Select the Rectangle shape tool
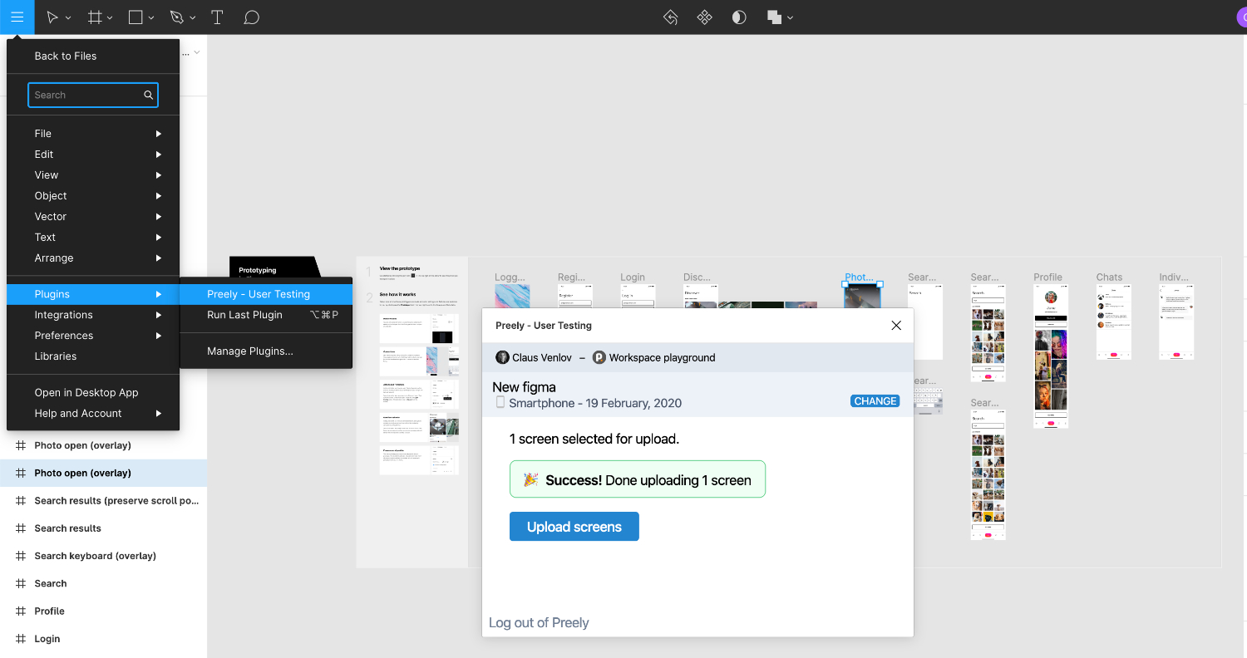Image resolution: width=1247 pixels, height=658 pixels. 136,17
